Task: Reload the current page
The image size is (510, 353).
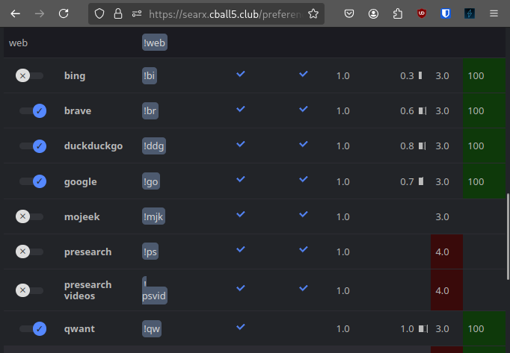Action: (x=64, y=13)
